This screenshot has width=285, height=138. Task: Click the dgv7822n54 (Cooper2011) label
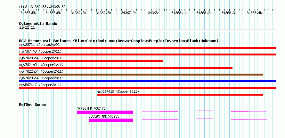41,71
